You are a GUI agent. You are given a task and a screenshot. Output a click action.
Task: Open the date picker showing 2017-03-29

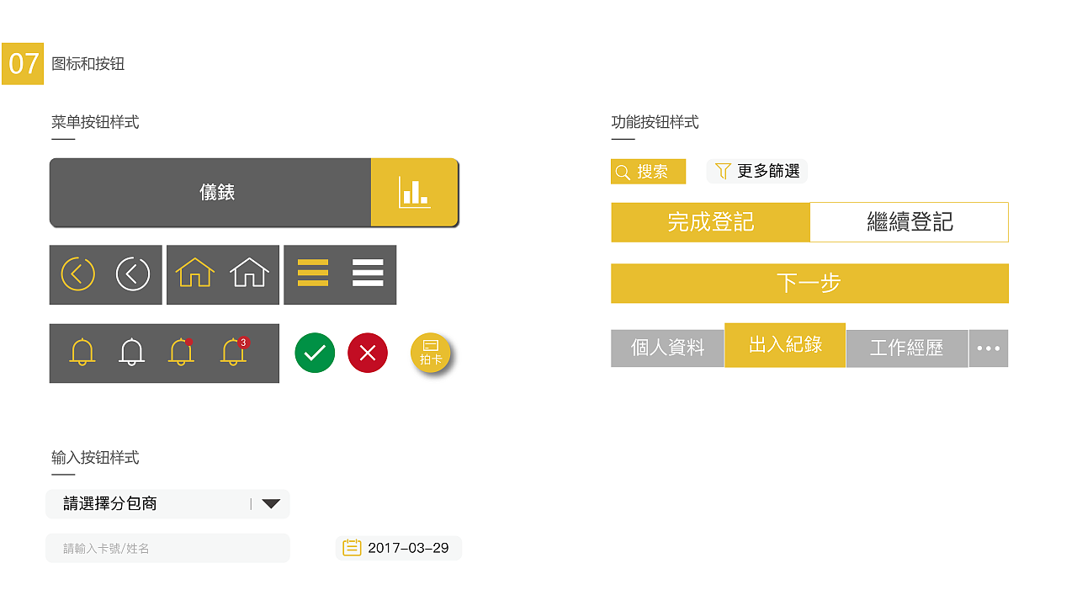[399, 547]
